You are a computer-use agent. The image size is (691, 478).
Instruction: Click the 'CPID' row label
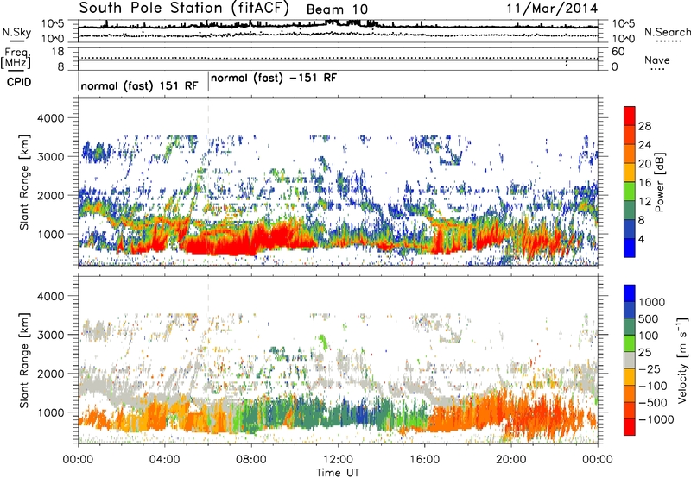pos(19,82)
